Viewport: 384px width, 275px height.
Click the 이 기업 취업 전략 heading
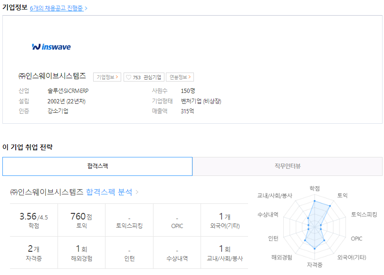tap(28, 147)
